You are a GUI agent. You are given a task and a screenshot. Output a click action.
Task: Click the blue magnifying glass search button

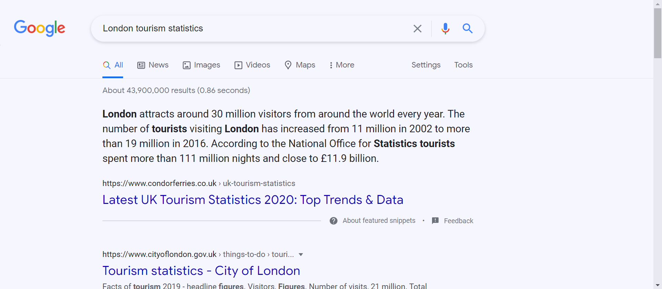(x=467, y=28)
